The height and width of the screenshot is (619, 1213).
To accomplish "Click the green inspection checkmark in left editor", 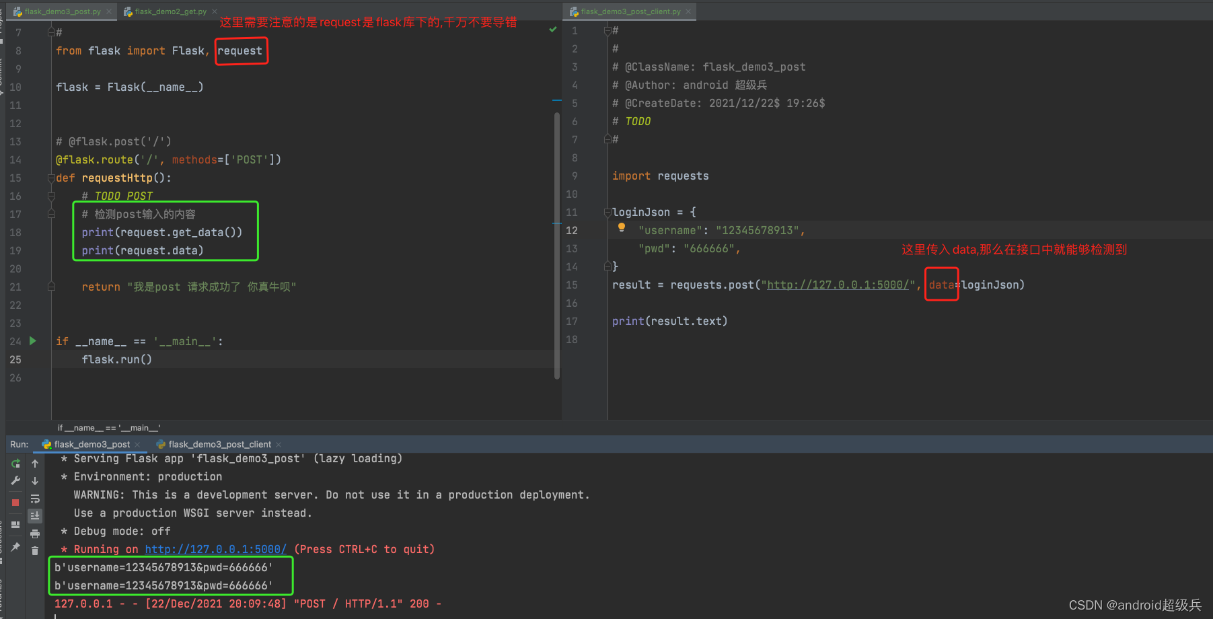I will pyautogui.click(x=553, y=30).
